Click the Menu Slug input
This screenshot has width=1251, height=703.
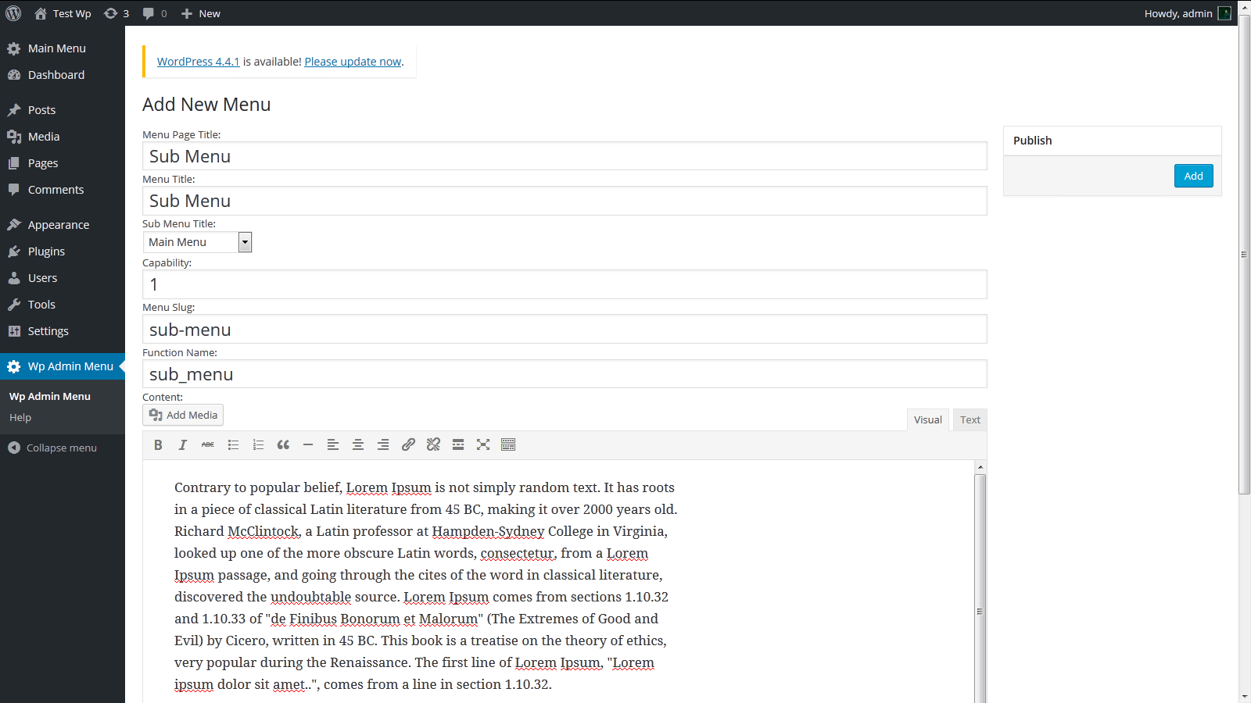point(565,330)
